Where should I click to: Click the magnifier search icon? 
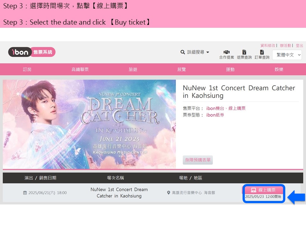click(183, 52)
